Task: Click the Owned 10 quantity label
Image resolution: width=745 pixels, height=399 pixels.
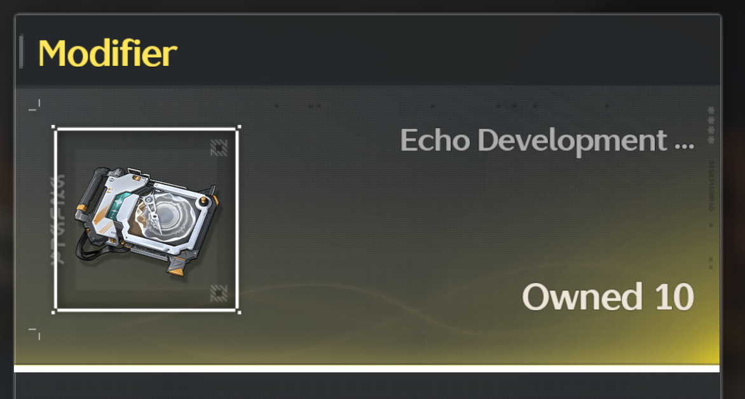Action: [608, 297]
